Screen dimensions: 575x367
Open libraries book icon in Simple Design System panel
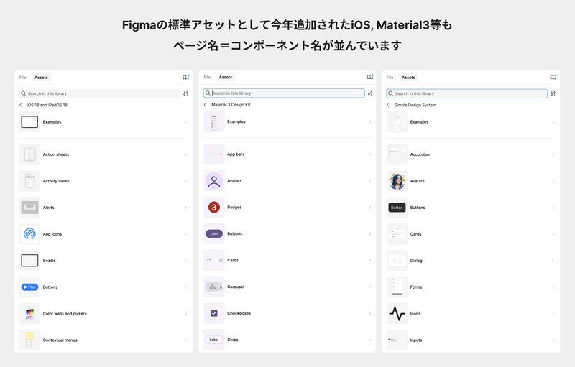click(553, 78)
